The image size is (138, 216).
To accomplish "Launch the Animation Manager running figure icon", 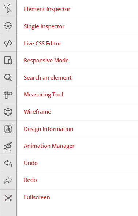I will [8, 146].
